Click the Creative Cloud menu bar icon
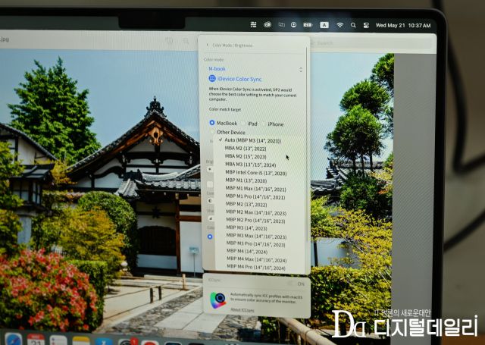 tap(268, 25)
